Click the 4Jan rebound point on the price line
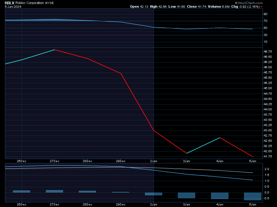This screenshot has height=207, width=277. tap(220, 138)
